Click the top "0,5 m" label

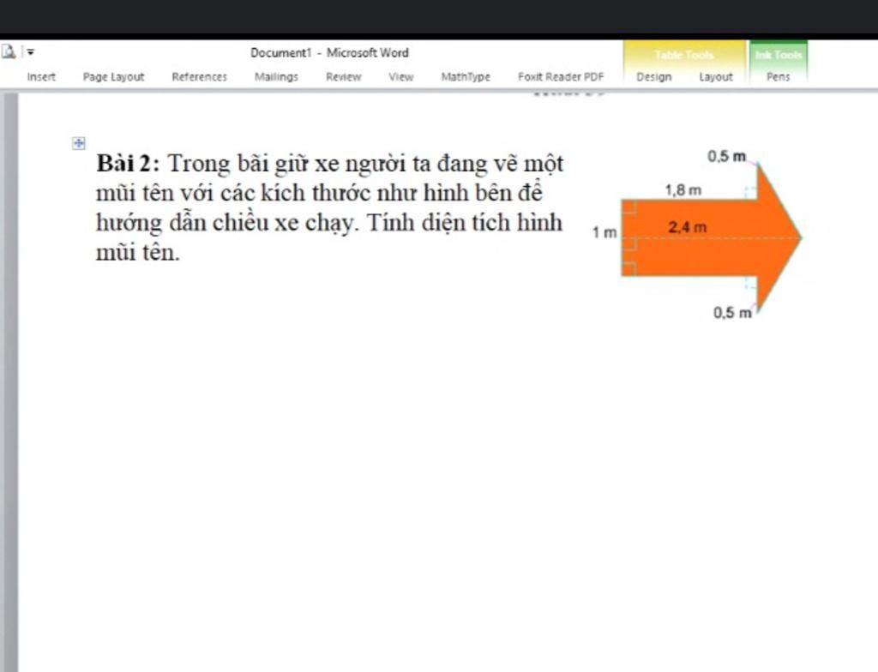click(727, 156)
